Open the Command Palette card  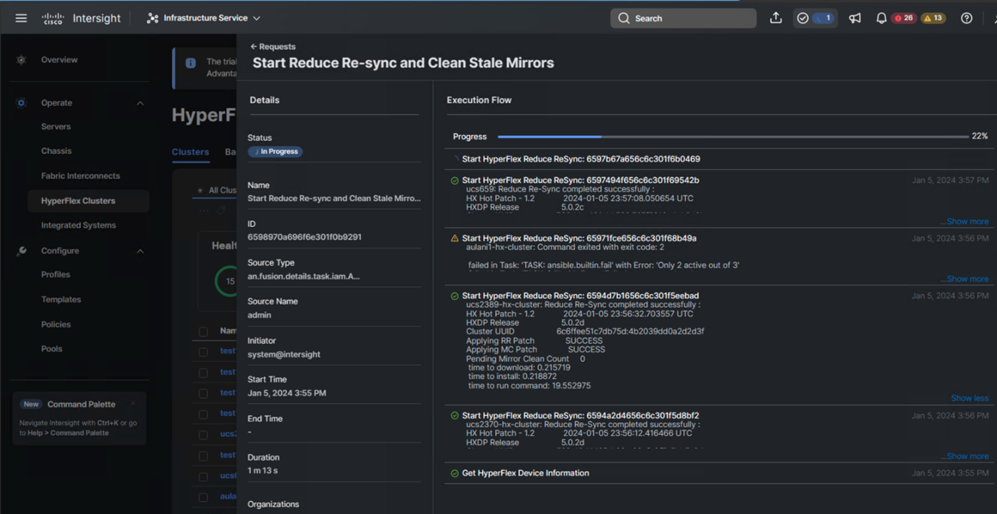79,418
